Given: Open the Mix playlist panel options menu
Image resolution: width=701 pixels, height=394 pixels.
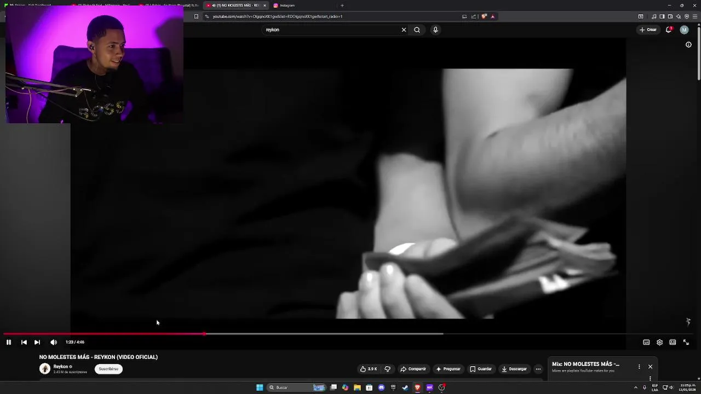Looking at the screenshot, I should tap(639, 367).
